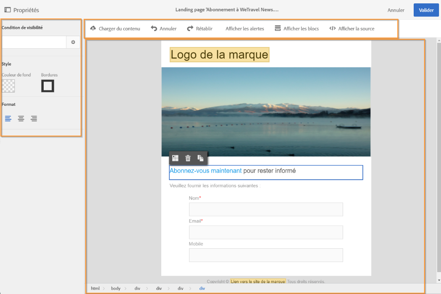
Task: Select the blue last div breadcrumb
Action: coord(202,289)
